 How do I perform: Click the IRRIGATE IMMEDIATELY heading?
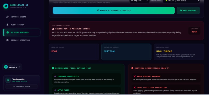[68, 76]
